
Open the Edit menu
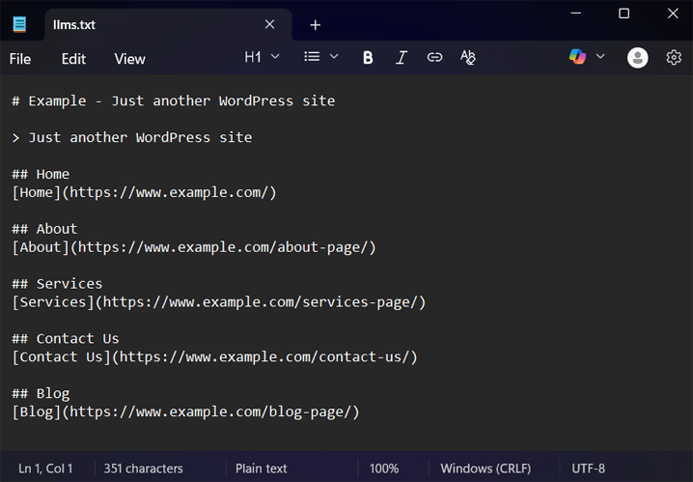pyautogui.click(x=73, y=59)
